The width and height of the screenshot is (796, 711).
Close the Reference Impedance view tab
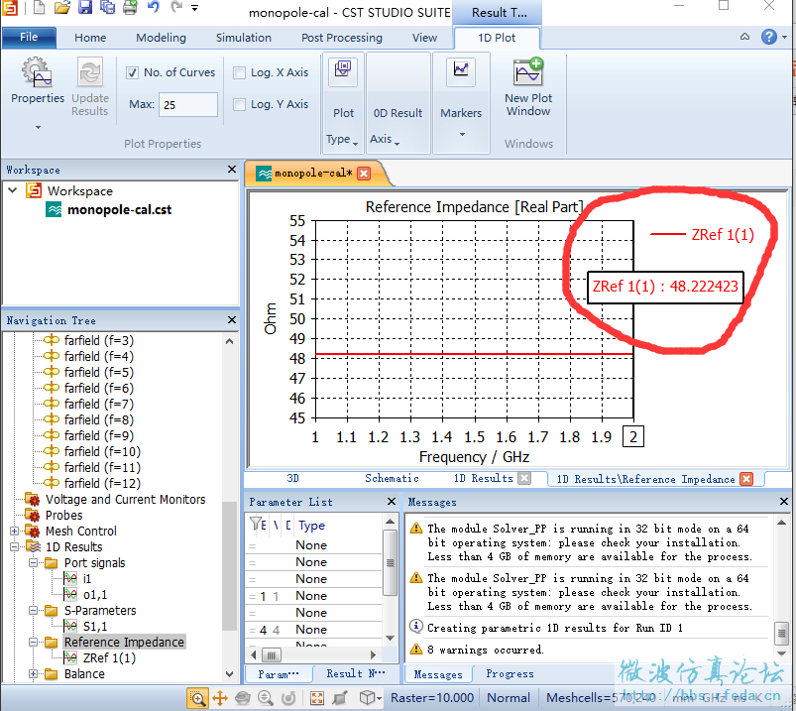(746, 479)
